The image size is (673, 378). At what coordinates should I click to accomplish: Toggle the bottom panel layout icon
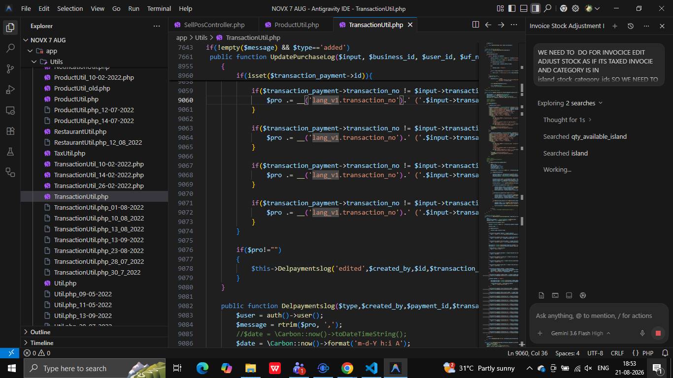[524, 8]
